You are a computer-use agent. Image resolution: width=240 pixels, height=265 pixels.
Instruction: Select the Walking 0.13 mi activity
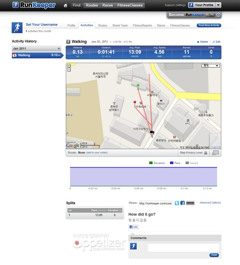coord(37,55)
